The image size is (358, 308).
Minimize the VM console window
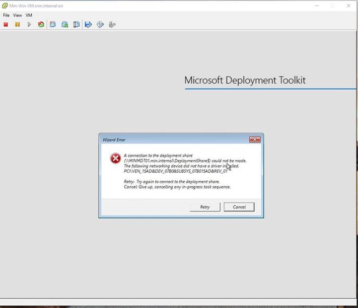coord(317,6)
